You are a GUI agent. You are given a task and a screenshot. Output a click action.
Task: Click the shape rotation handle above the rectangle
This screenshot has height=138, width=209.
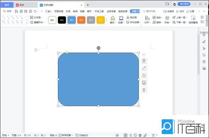(x=99, y=48)
